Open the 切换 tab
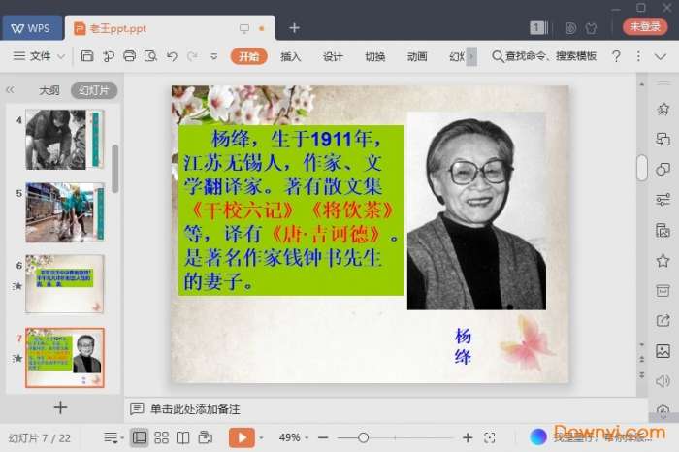 point(375,56)
